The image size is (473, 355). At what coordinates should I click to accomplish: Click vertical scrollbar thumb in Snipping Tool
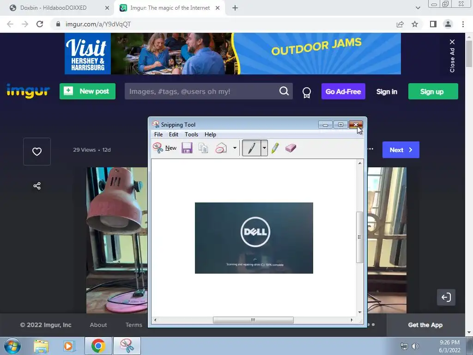[x=359, y=237]
